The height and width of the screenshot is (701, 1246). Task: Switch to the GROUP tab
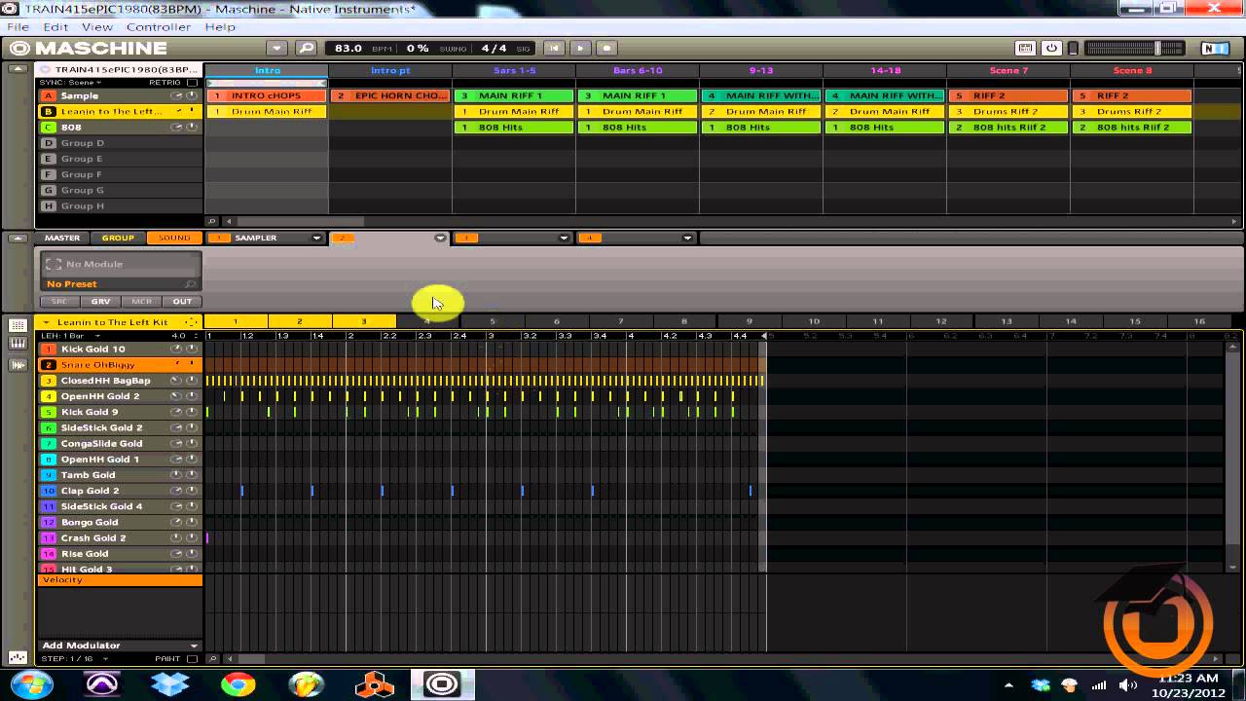118,238
